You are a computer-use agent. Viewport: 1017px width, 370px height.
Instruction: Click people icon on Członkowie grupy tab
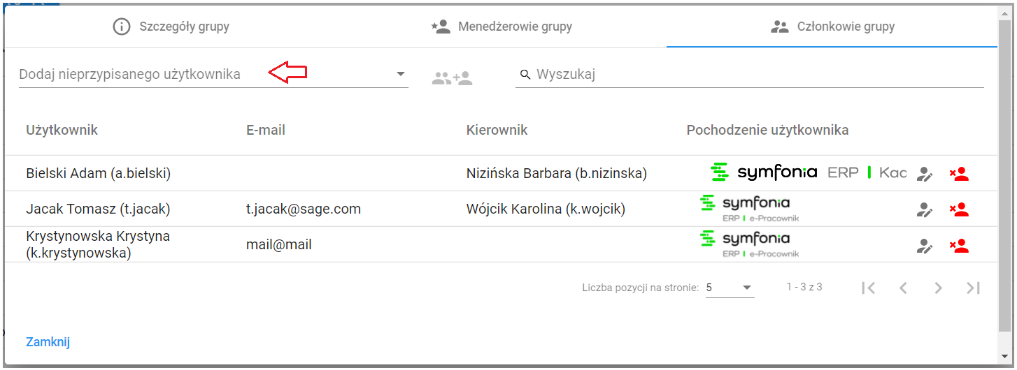click(x=779, y=27)
